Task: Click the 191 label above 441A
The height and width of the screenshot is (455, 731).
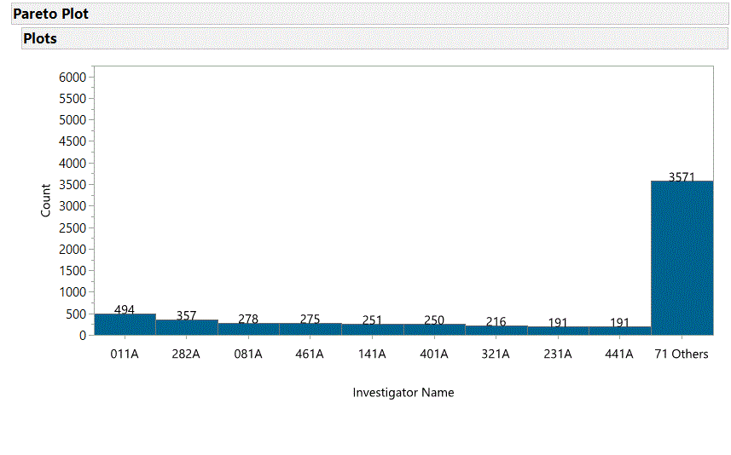Action: click(x=619, y=322)
